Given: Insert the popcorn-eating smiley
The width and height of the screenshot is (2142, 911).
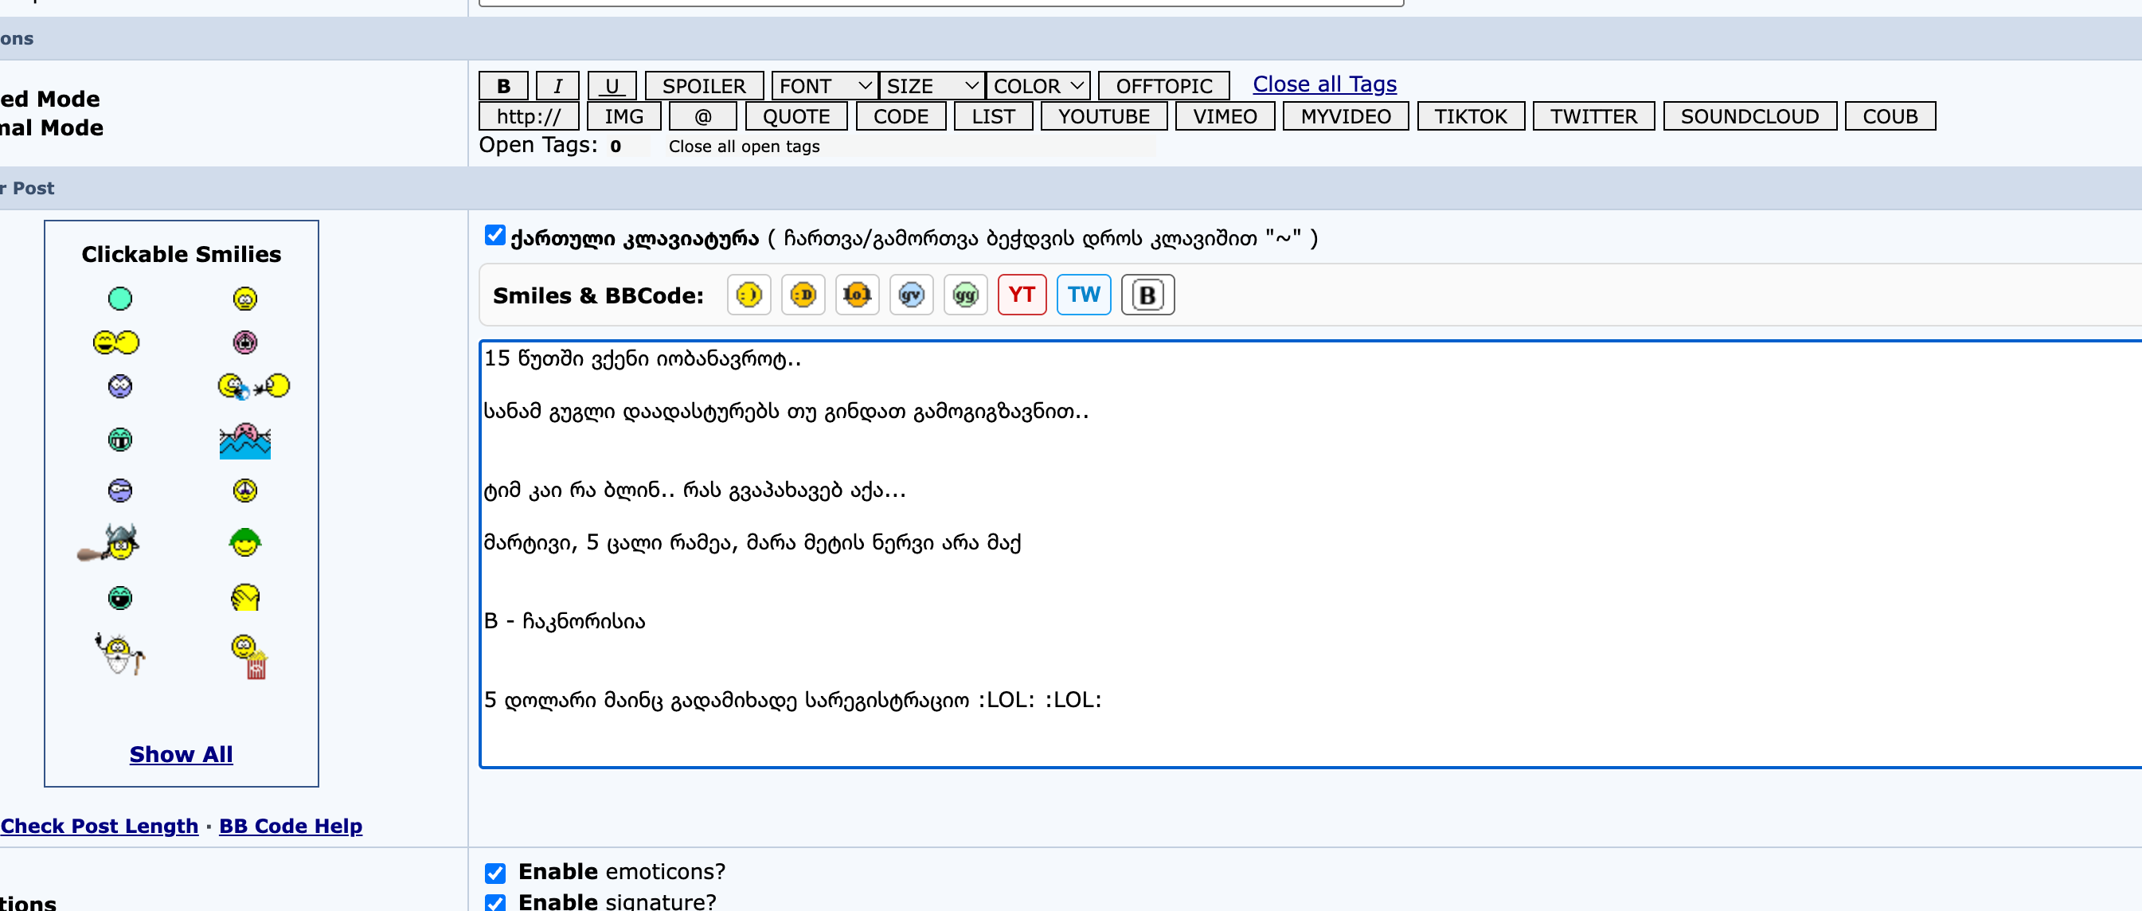Looking at the screenshot, I should click(x=248, y=657).
